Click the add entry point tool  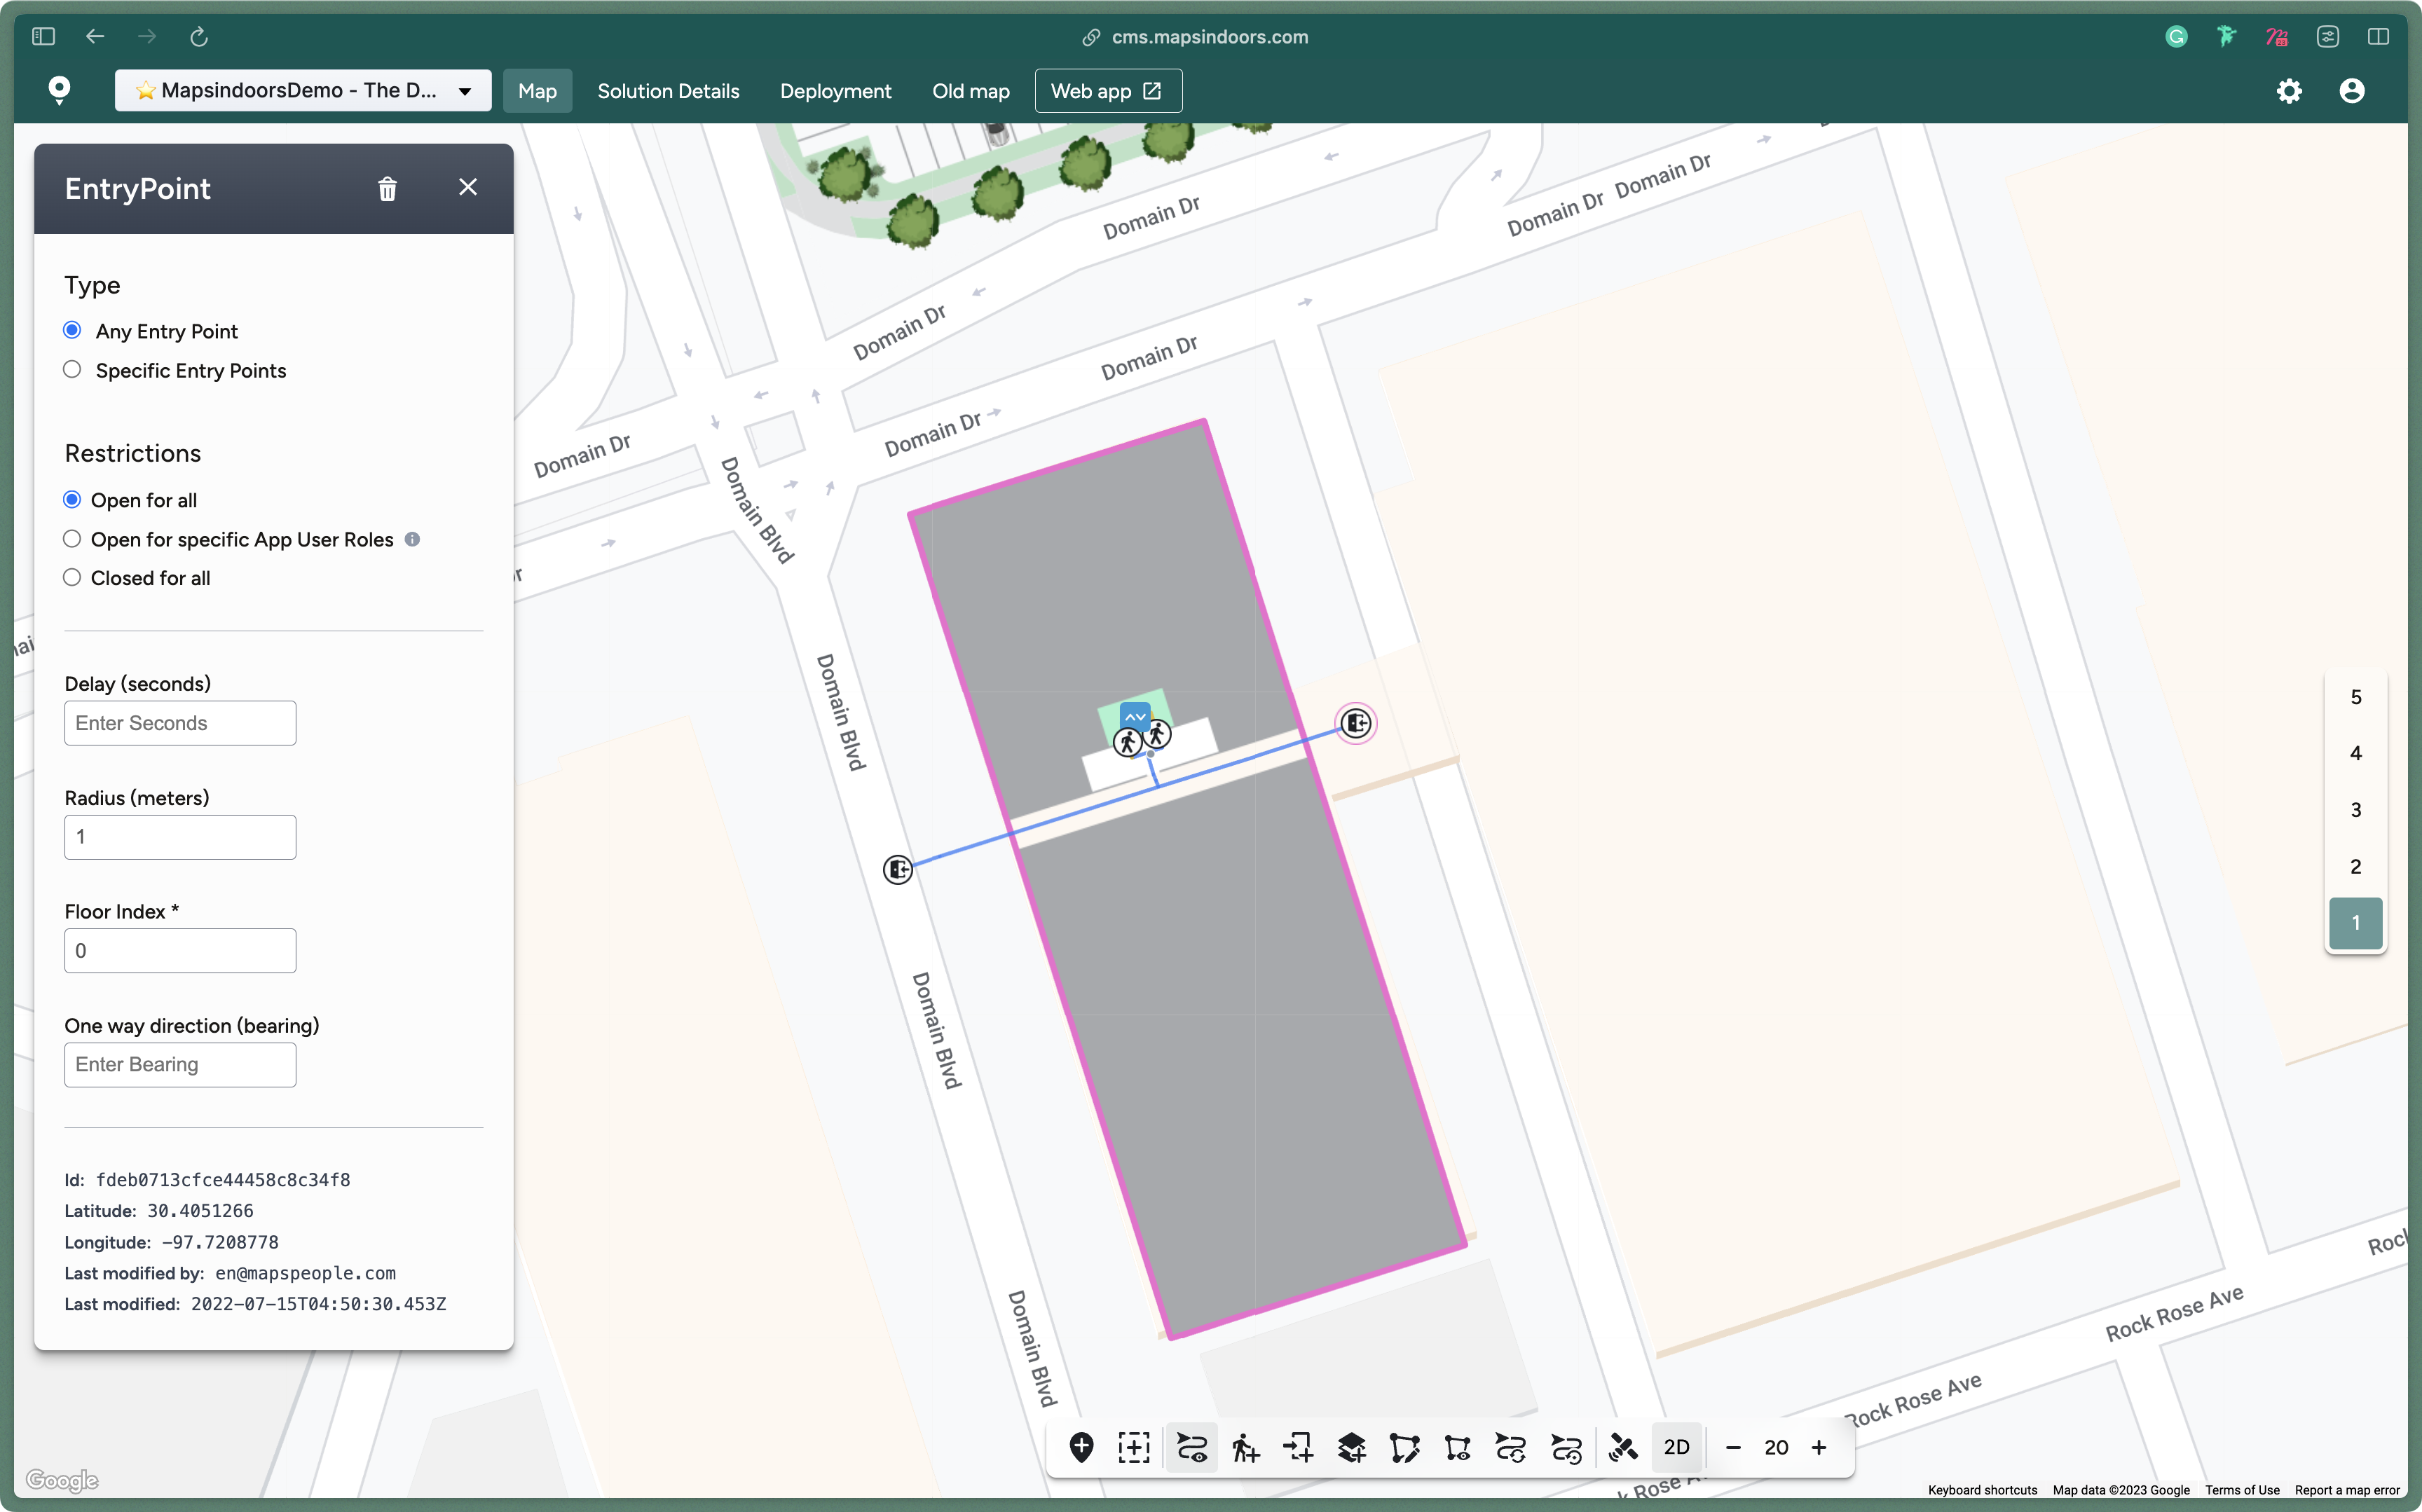(1298, 1447)
